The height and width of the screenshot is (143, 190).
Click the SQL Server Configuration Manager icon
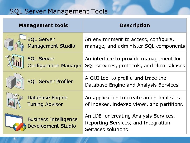point(15,62)
